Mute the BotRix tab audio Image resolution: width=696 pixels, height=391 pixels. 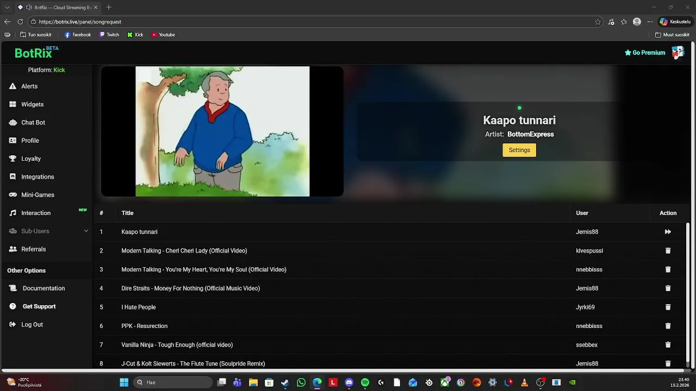[x=29, y=8]
